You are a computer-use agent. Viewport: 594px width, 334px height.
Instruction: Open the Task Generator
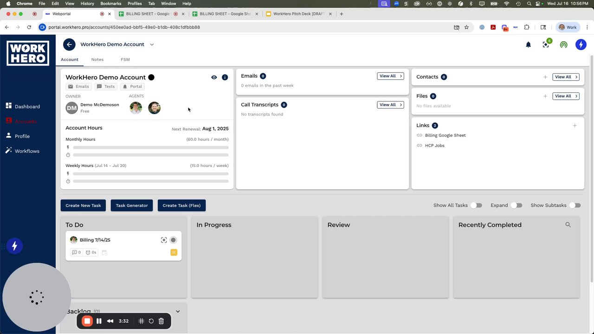click(x=132, y=206)
